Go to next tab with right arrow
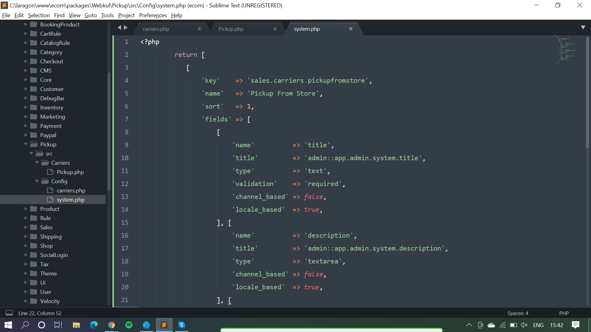The image size is (591, 332). pos(126,28)
